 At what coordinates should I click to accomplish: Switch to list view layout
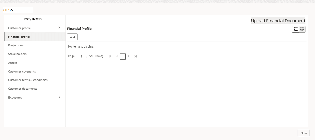(296, 29)
